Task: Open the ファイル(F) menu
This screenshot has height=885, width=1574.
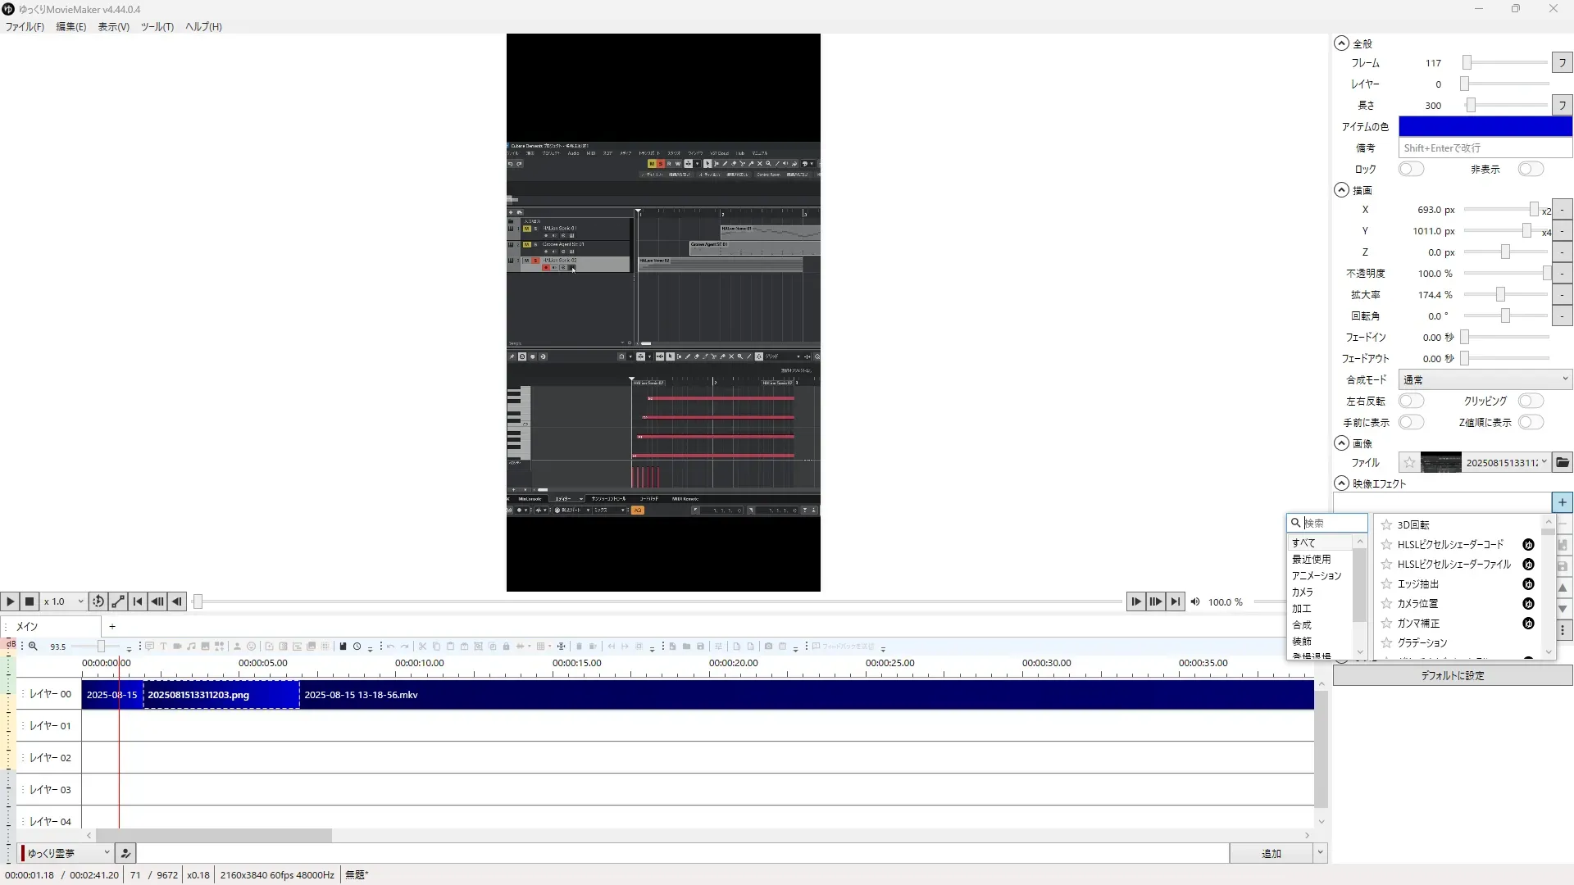Action: pos(25,27)
